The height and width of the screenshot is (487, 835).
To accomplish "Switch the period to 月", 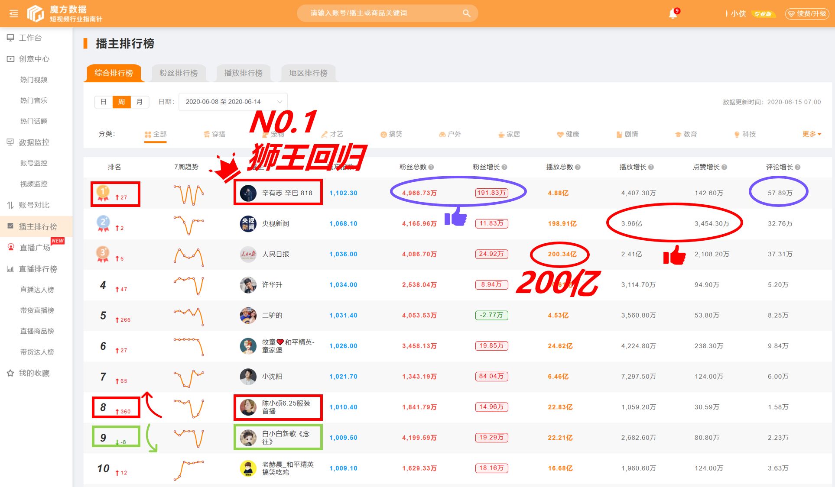I will click(x=140, y=102).
